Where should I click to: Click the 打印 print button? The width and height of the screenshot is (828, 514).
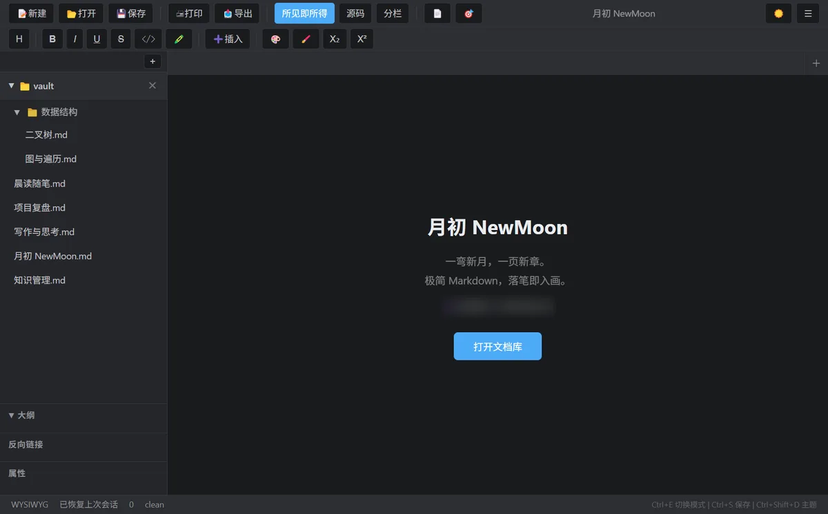pos(189,13)
